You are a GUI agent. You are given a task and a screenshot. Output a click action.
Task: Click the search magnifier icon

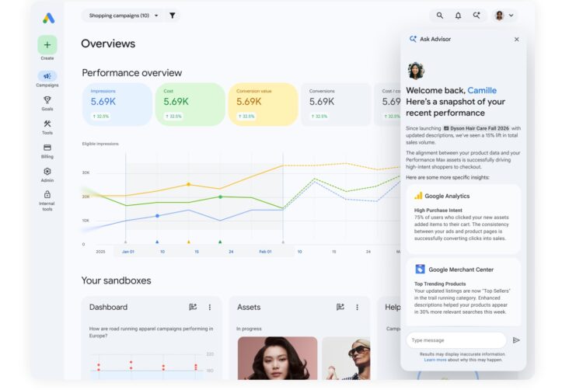click(x=439, y=16)
